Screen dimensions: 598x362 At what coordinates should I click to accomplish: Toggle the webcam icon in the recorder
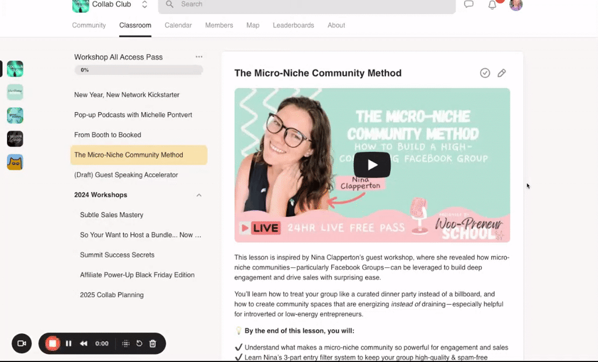(22, 343)
